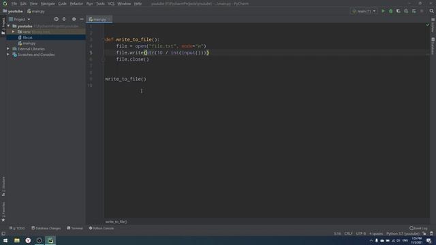Expand External Libraries node
The width and height of the screenshot is (436, 245).
coord(8,49)
